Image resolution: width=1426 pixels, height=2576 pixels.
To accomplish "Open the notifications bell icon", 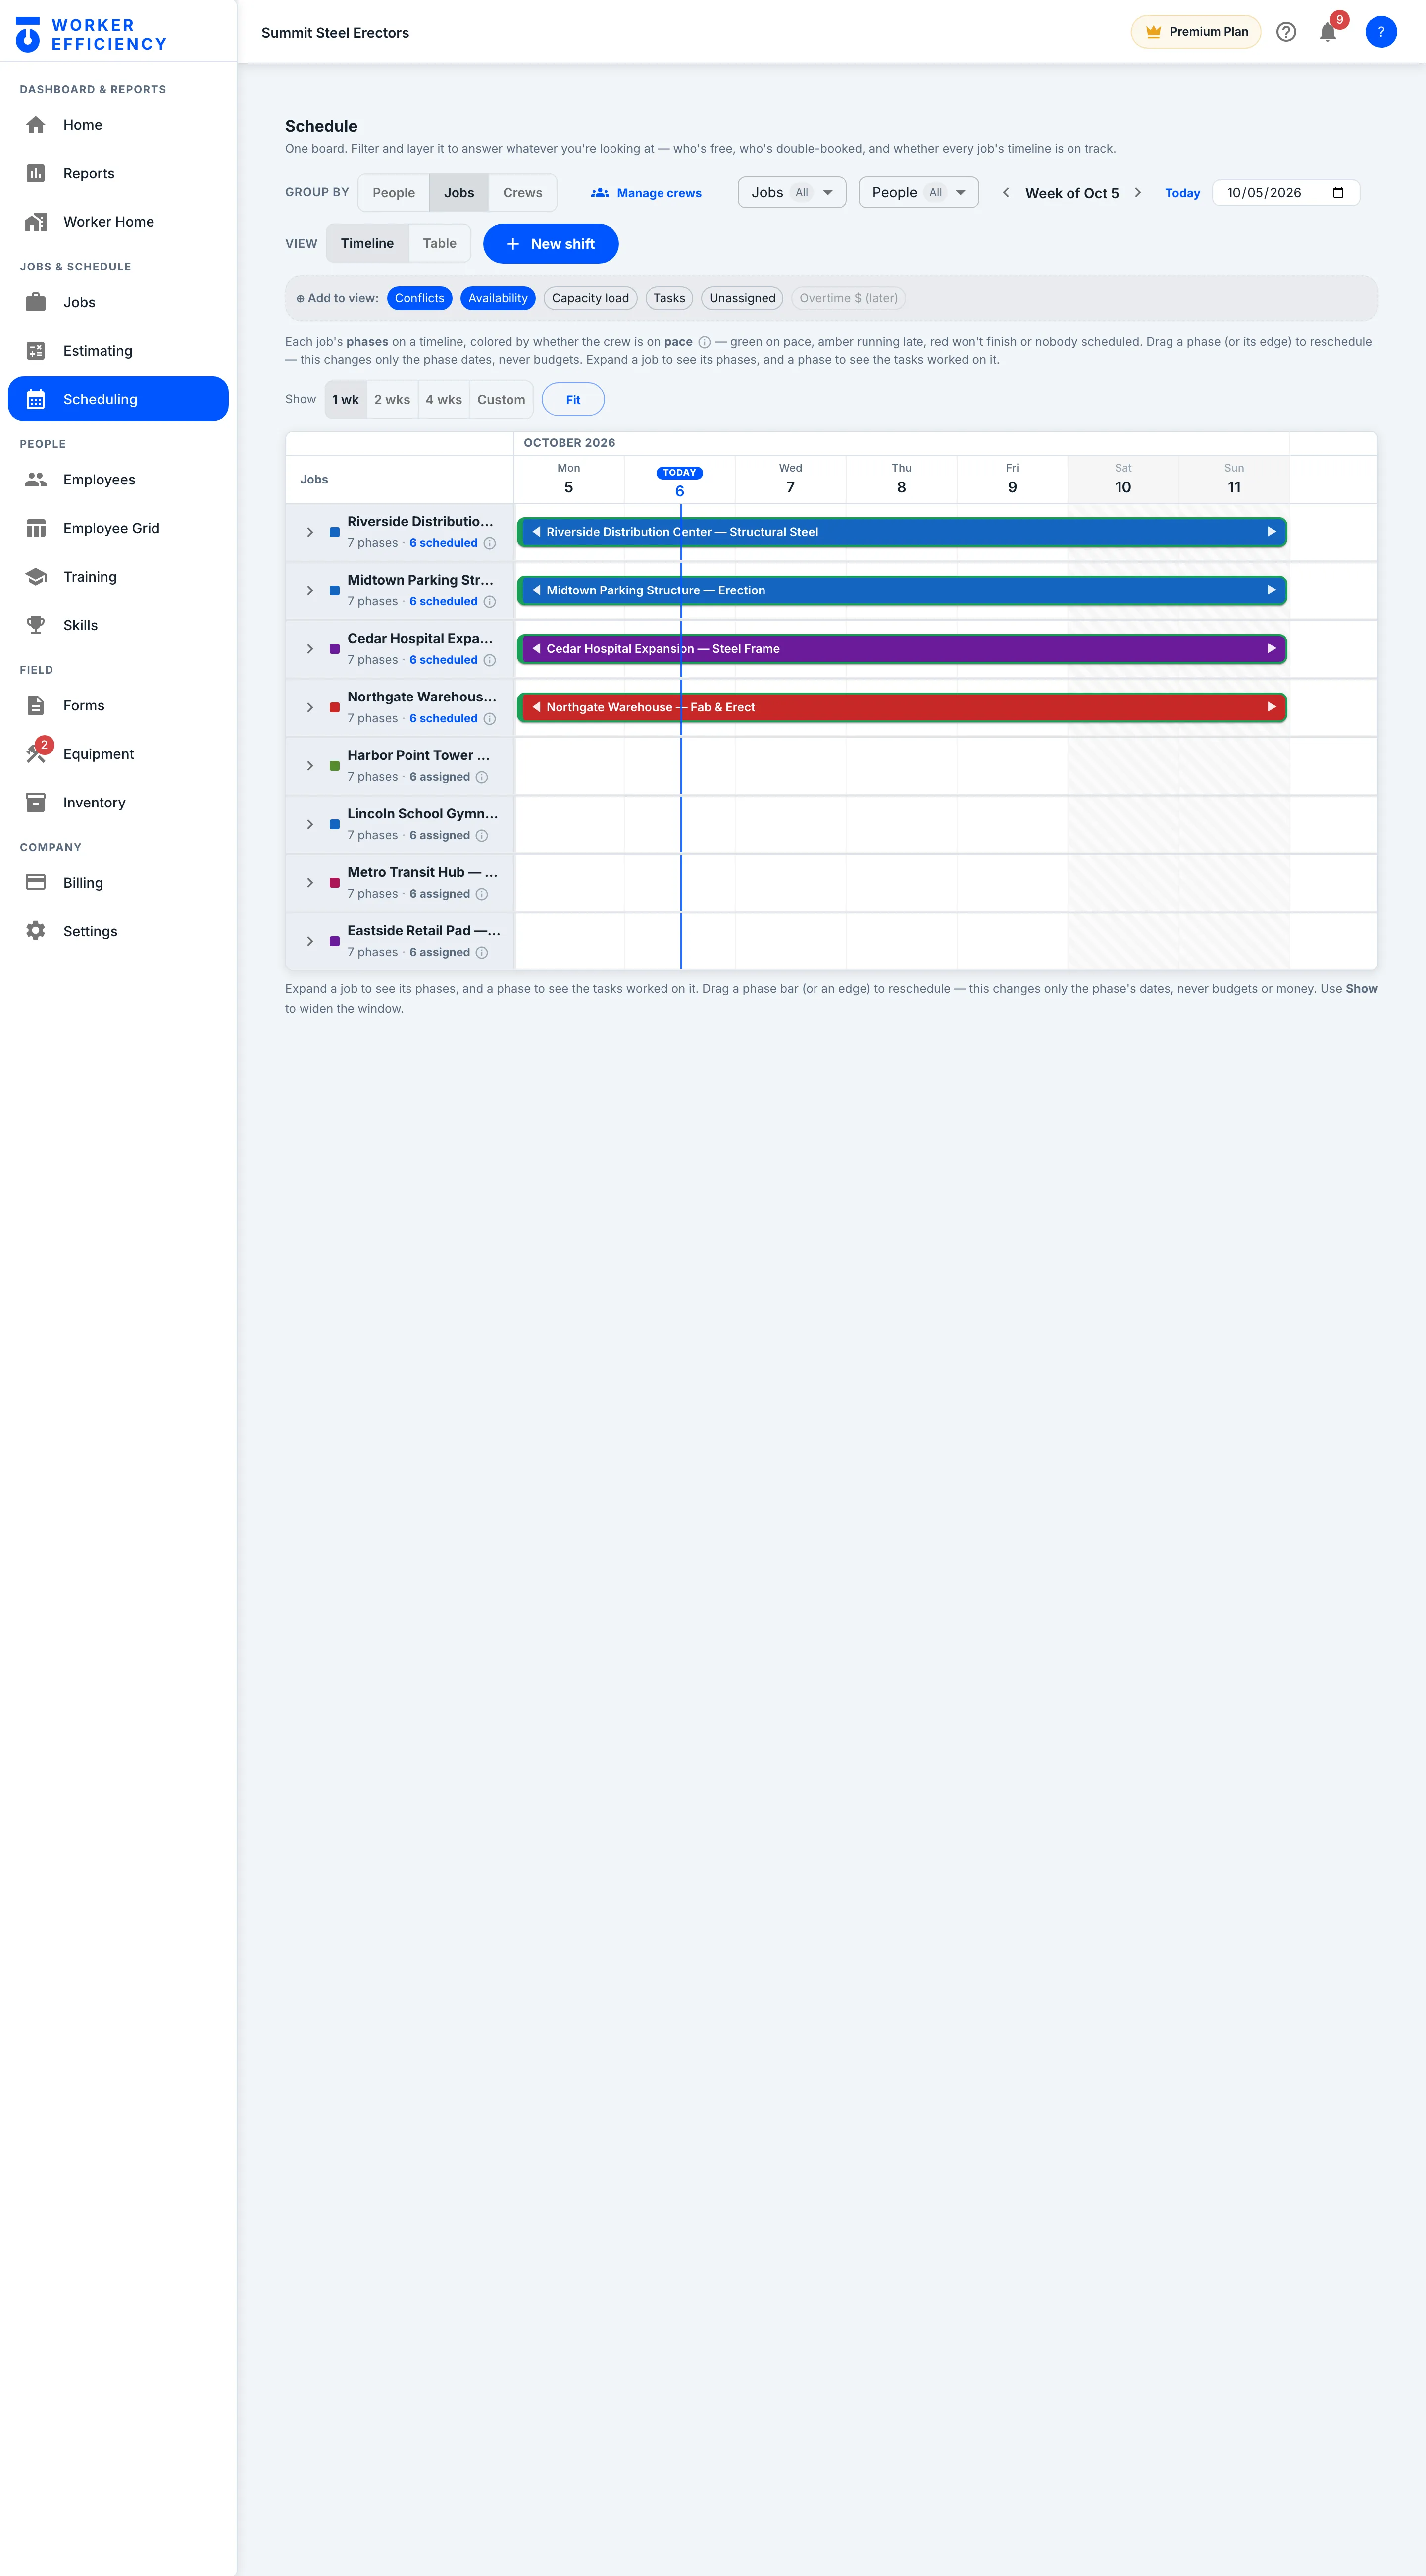I will 1327,32.
